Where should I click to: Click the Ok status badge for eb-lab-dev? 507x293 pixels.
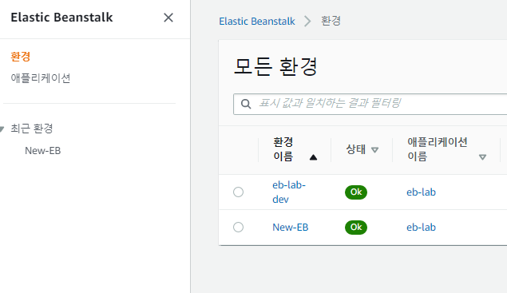356,192
